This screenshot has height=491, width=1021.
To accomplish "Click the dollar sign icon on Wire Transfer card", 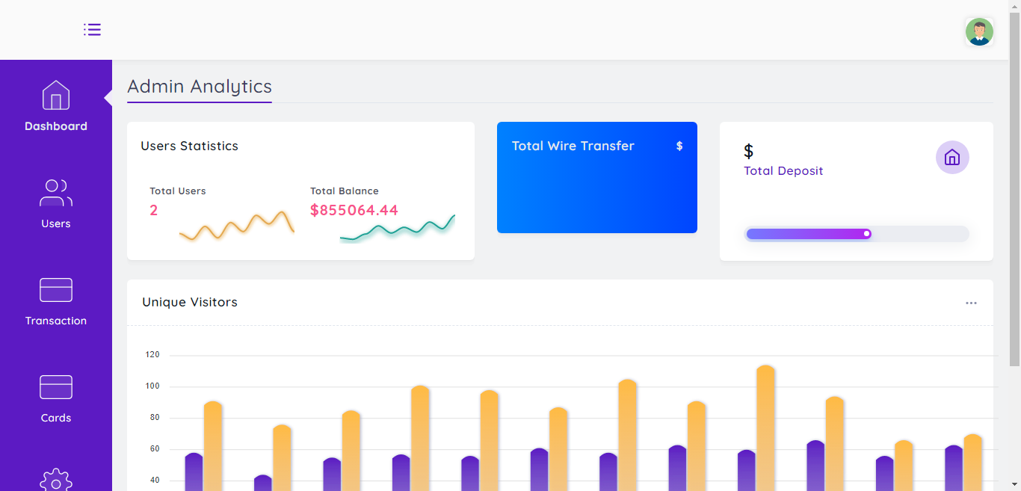I will coord(679,146).
